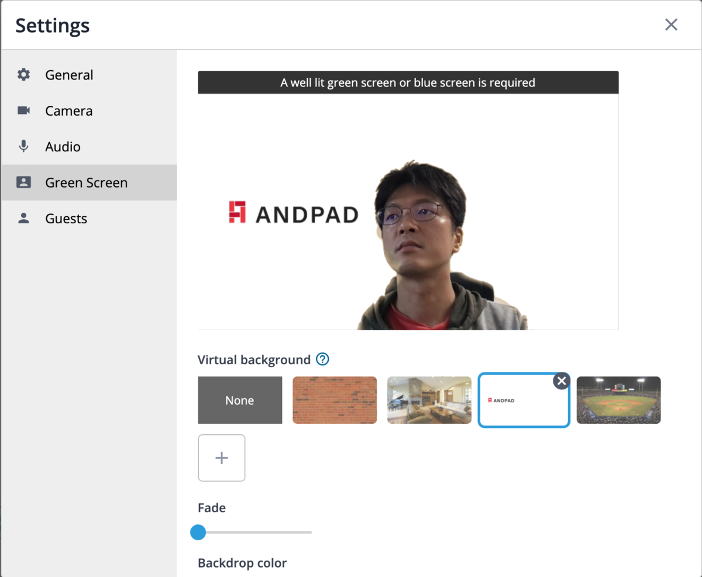Click the 'Settings' dialog title
This screenshot has height=577, width=702.
point(53,25)
